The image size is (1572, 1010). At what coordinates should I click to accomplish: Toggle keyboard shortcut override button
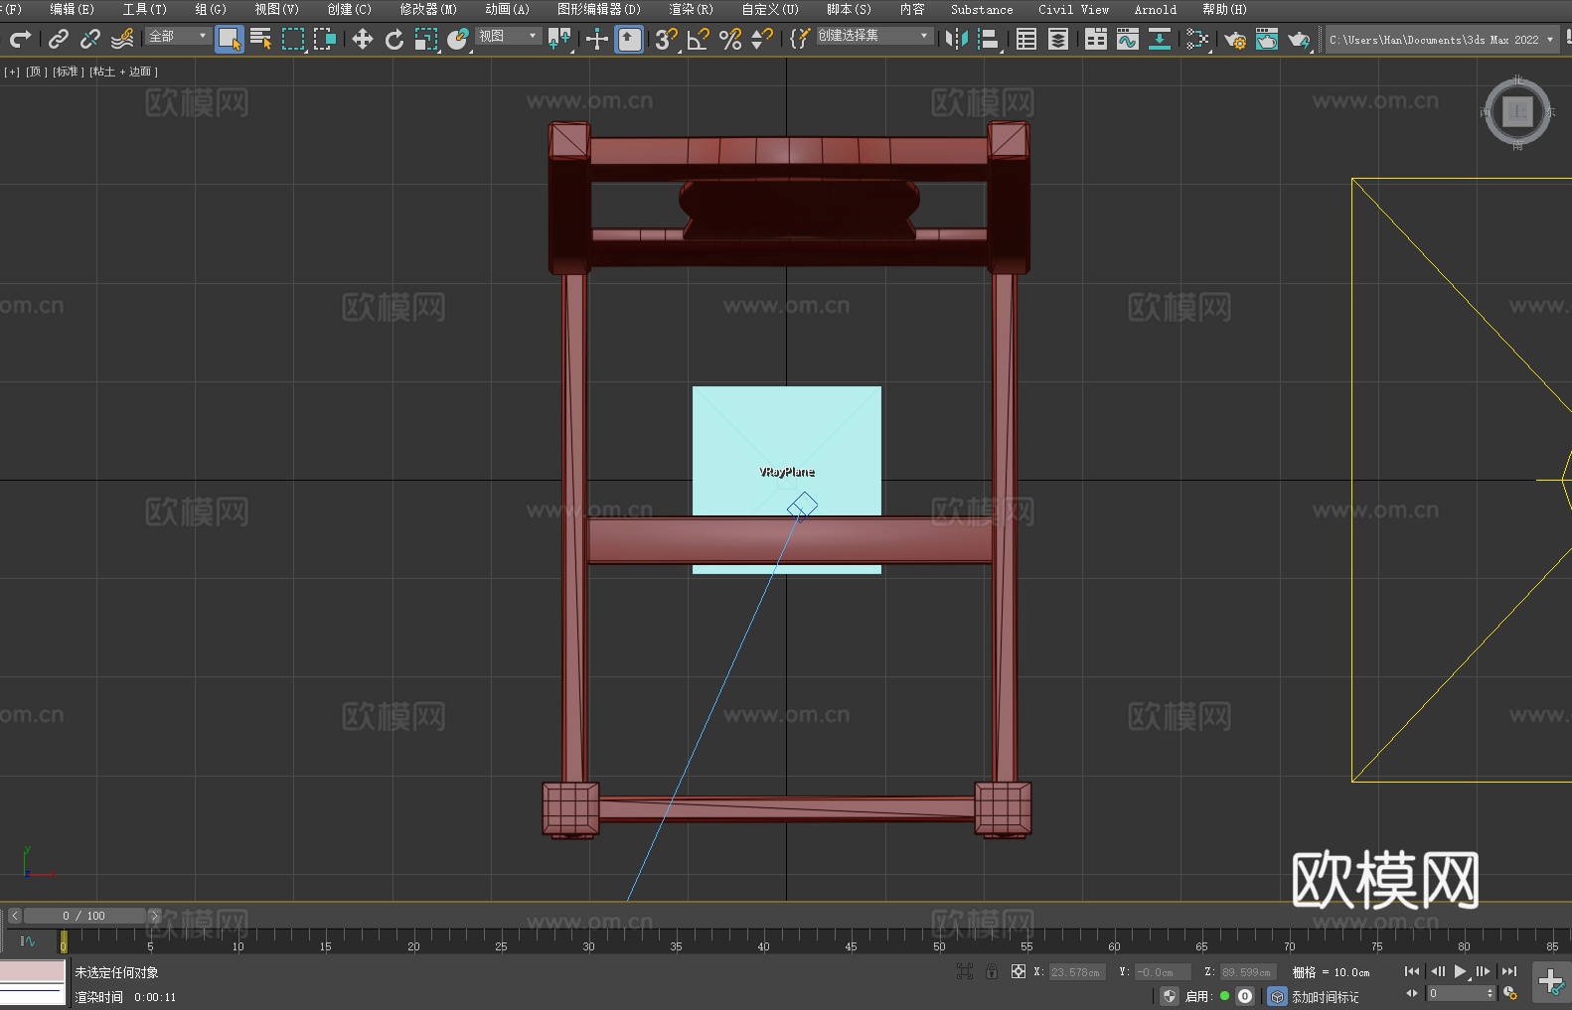tap(629, 39)
